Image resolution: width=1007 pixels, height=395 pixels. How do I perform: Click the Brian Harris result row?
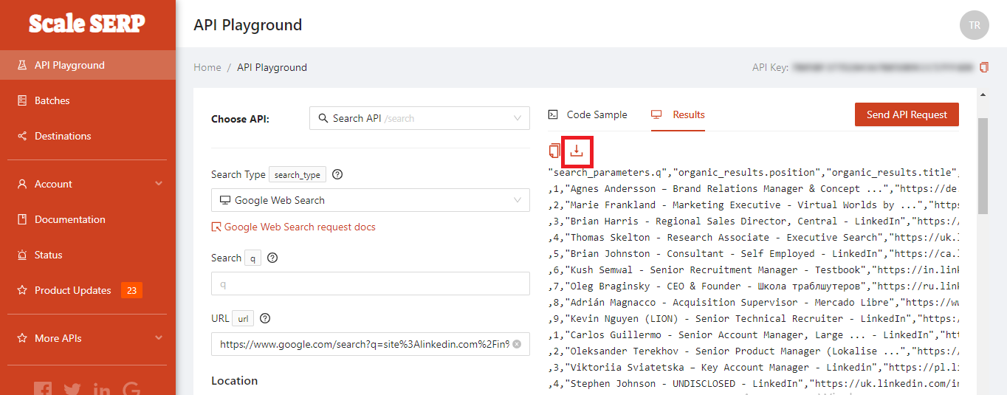753,221
